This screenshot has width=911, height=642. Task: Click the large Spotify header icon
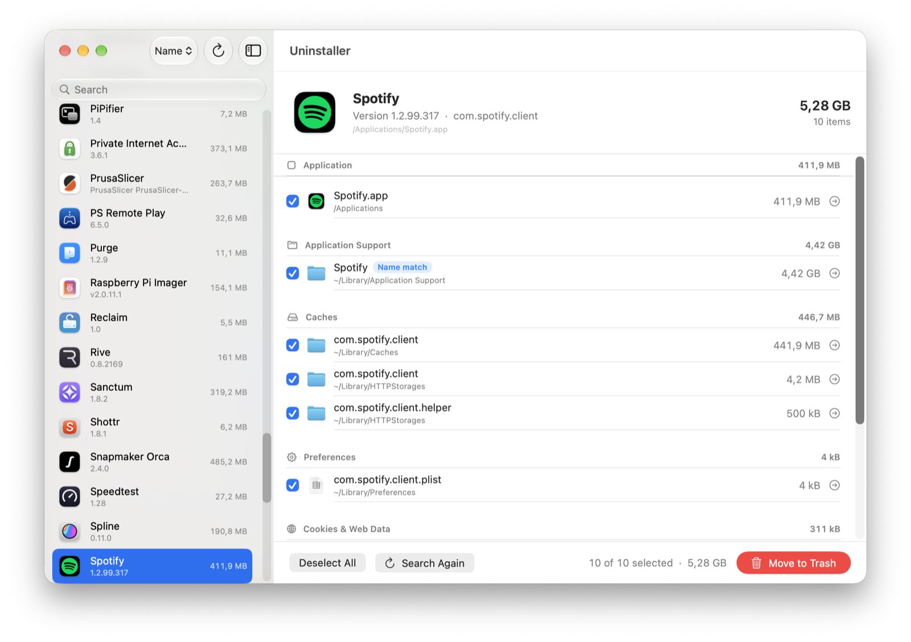315,112
